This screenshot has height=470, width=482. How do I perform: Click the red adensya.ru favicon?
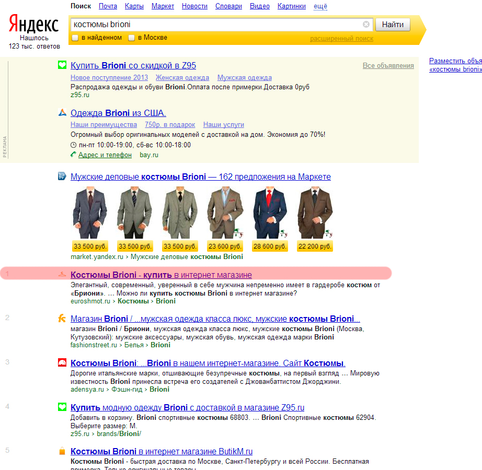tap(62, 362)
